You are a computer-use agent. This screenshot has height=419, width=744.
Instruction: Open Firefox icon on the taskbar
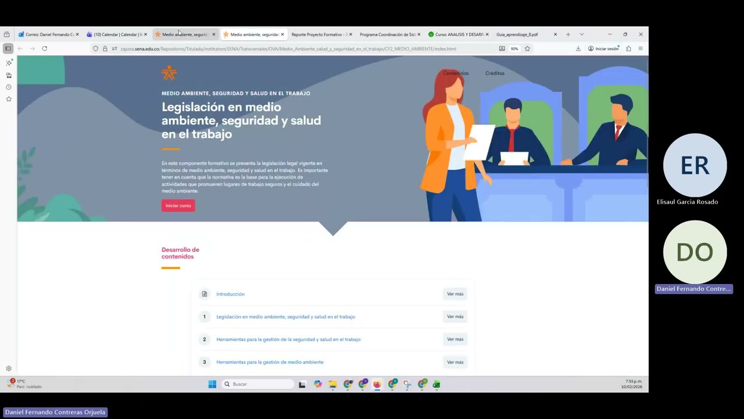pos(377,384)
